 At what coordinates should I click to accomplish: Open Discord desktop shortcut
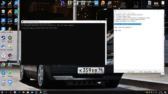[3, 83]
